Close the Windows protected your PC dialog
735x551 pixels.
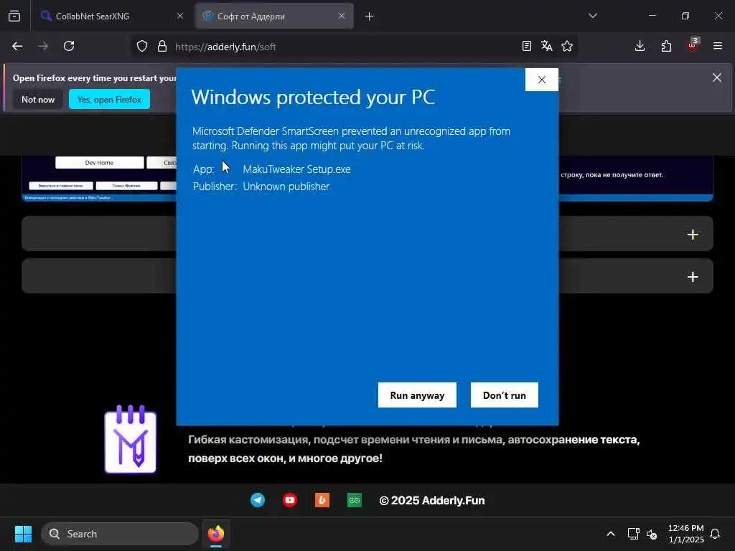pos(542,80)
